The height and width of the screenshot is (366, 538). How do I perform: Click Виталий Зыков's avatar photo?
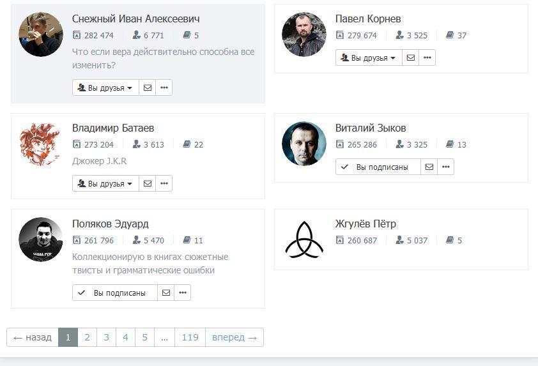point(304,144)
